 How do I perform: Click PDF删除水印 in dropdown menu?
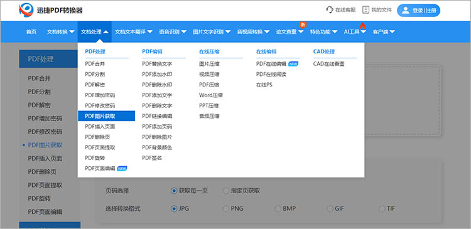[x=157, y=85]
